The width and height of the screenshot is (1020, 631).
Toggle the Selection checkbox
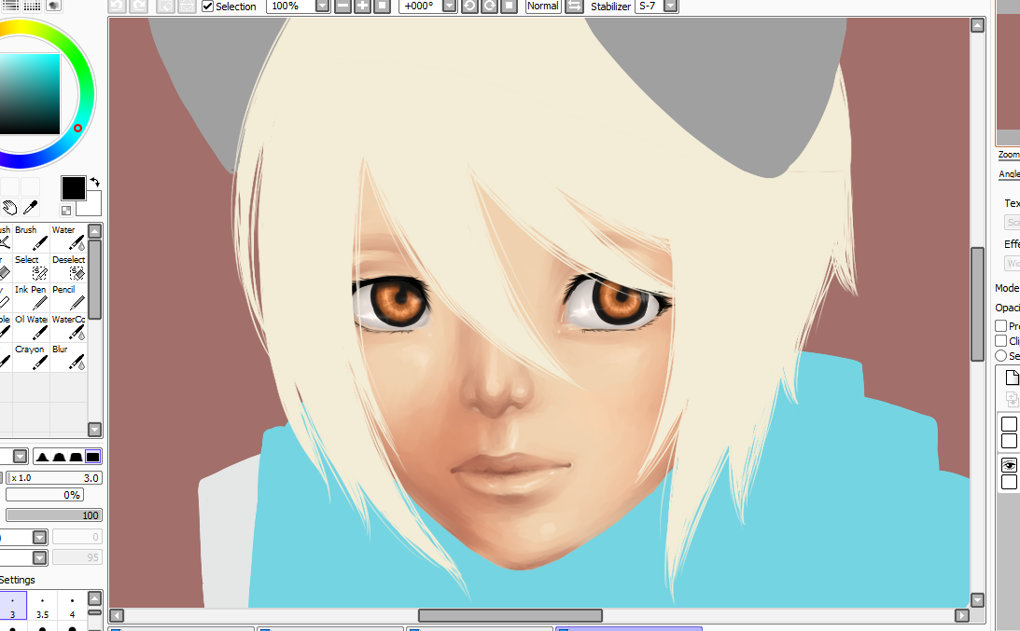208,7
